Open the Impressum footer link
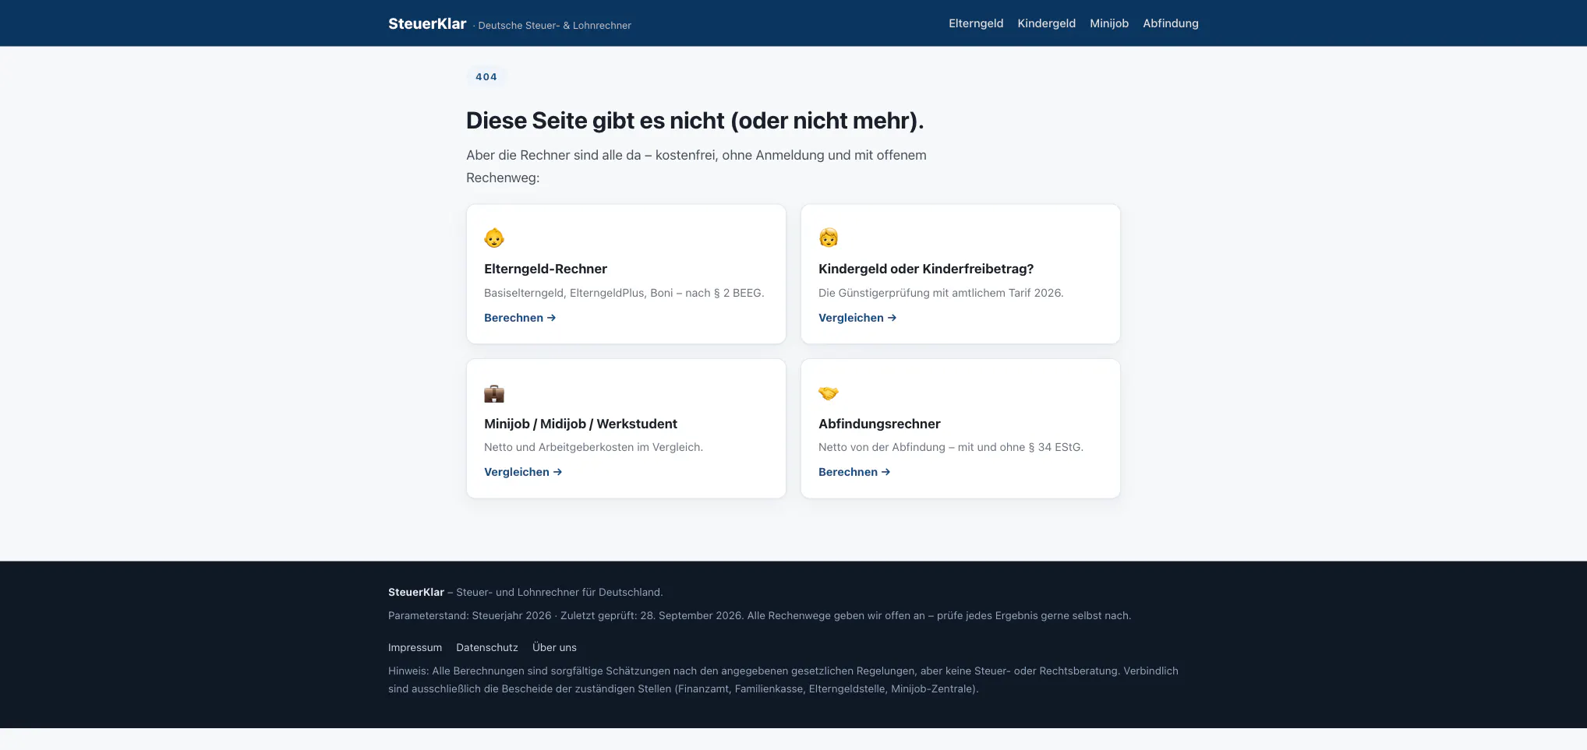 pos(415,647)
